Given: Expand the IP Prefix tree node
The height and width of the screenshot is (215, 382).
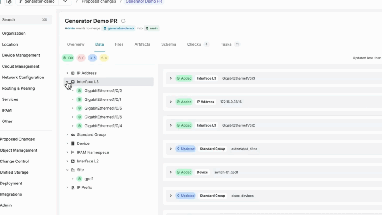Looking at the screenshot, I should pyautogui.click(x=67, y=187).
